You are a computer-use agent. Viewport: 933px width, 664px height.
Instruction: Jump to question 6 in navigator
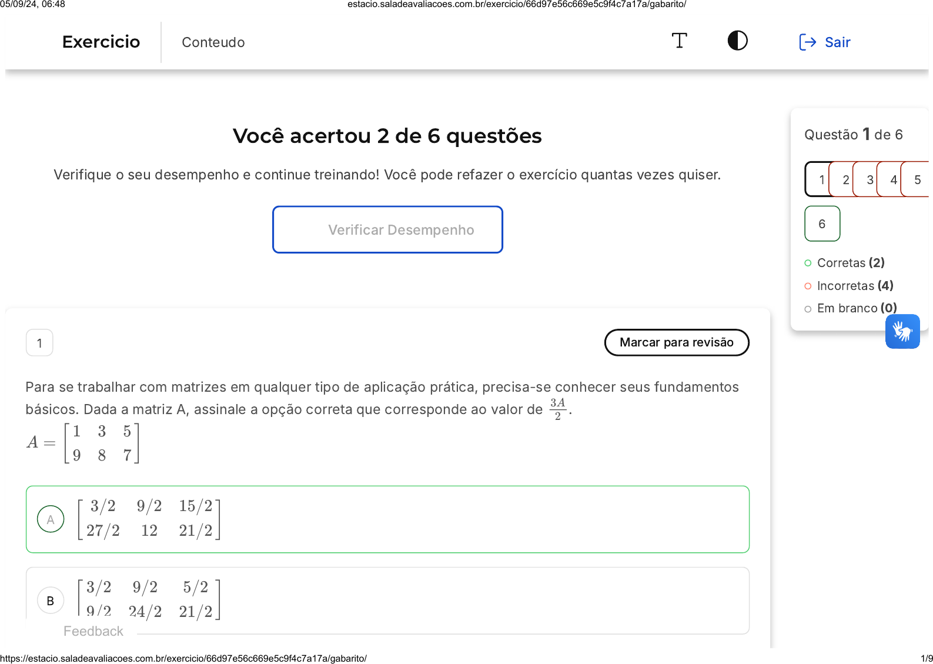point(822,224)
